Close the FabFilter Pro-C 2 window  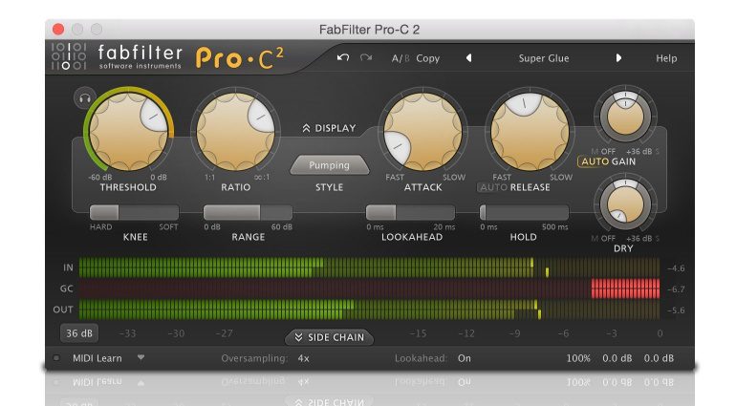tap(58, 29)
